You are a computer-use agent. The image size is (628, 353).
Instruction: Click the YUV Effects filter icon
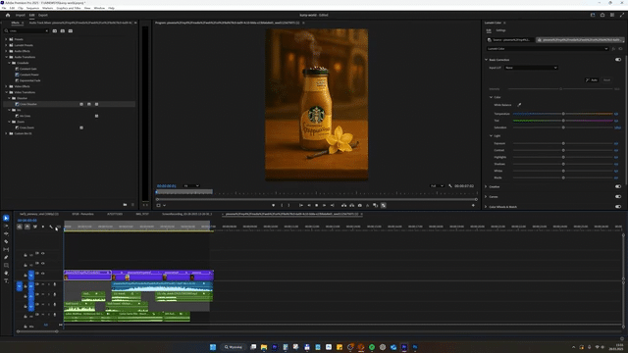pos(71,30)
